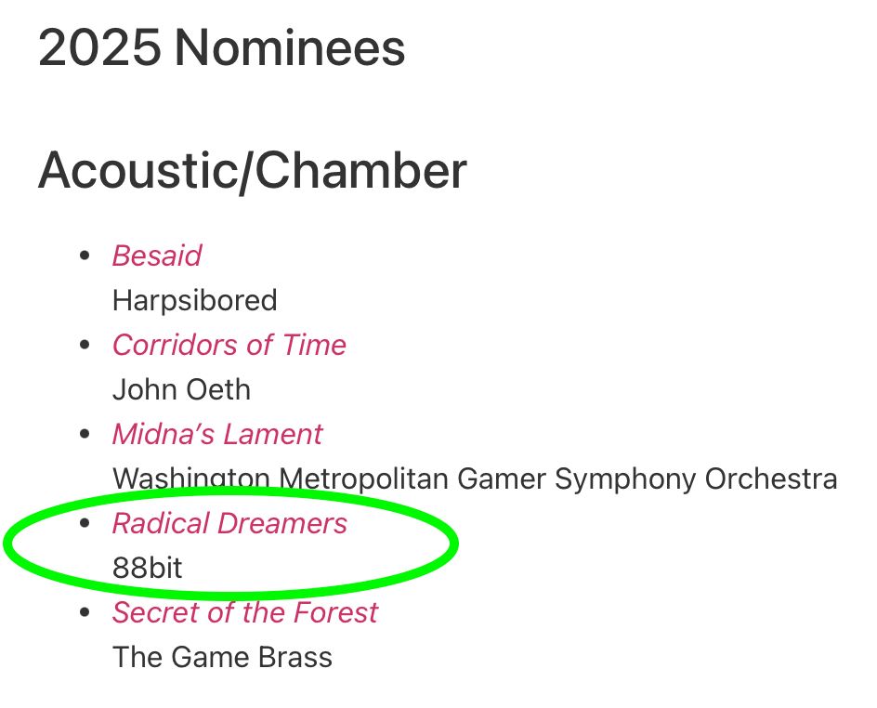Follow the Midna's Lament link
Image resolution: width=877 pixels, height=708 pixels.
(217, 435)
